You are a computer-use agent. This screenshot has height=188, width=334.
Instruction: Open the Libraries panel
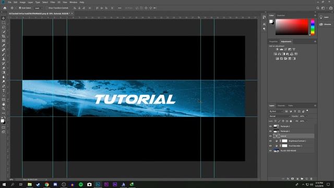[x=325, y=25]
